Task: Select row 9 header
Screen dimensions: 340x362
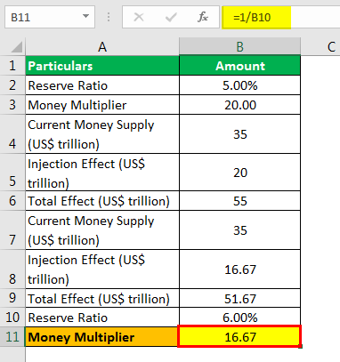Action: click(x=12, y=298)
